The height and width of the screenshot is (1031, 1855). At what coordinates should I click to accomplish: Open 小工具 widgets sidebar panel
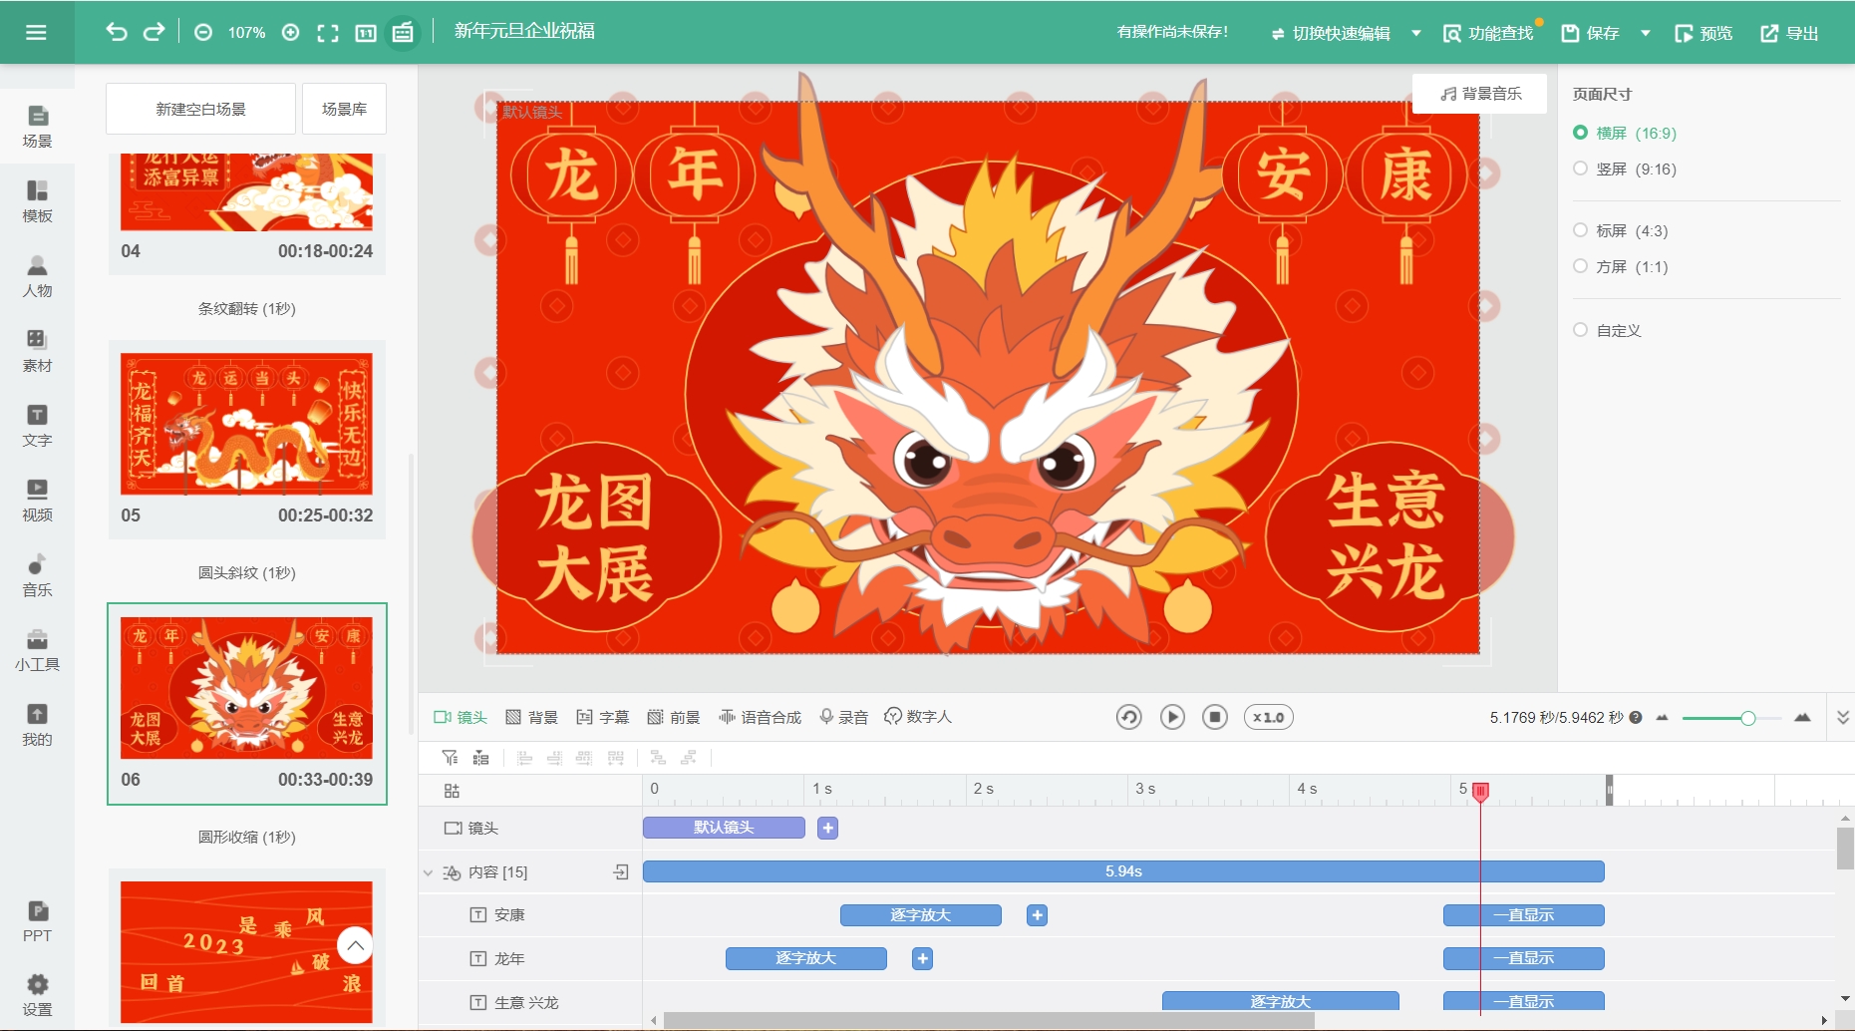click(x=37, y=650)
